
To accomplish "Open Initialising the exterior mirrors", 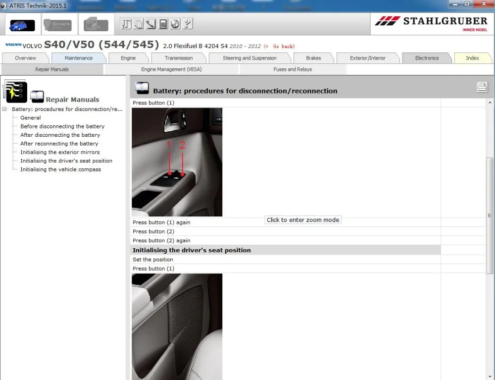I will pos(60,152).
